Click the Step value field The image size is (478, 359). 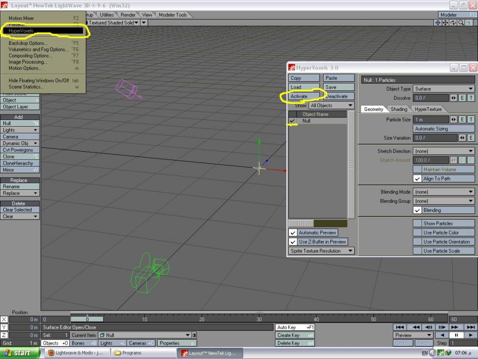tap(463, 343)
